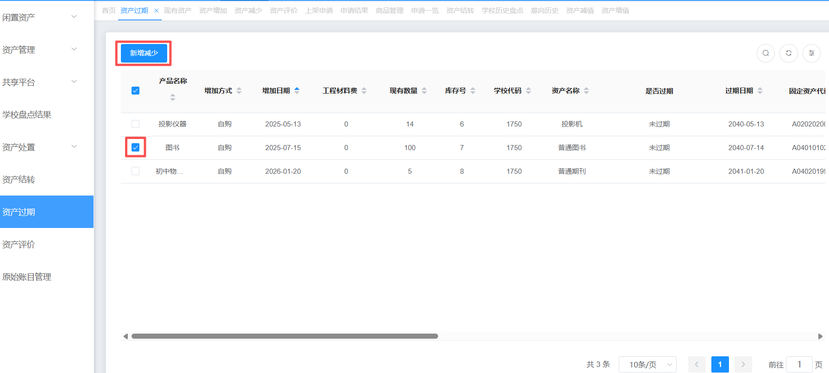
Task: Toggle the select-all header checkbox
Action: tap(135, 91)
